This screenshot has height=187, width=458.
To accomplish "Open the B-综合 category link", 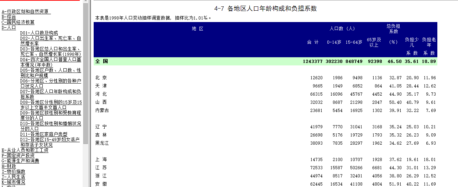I will (x=9, y=17).
